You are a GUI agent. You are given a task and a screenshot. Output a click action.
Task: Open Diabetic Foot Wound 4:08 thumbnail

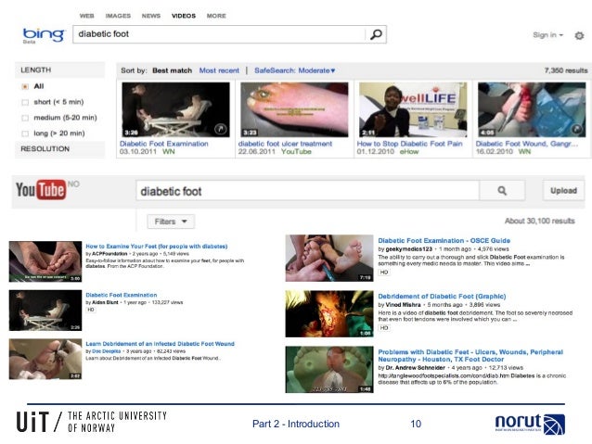(x=532, y=109)
